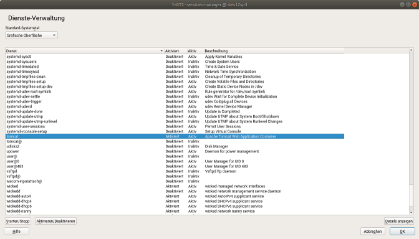This screenshot has height=239, width=419.
Task: Select the systemd-udev-trigger row
Action: pos(175,101)
